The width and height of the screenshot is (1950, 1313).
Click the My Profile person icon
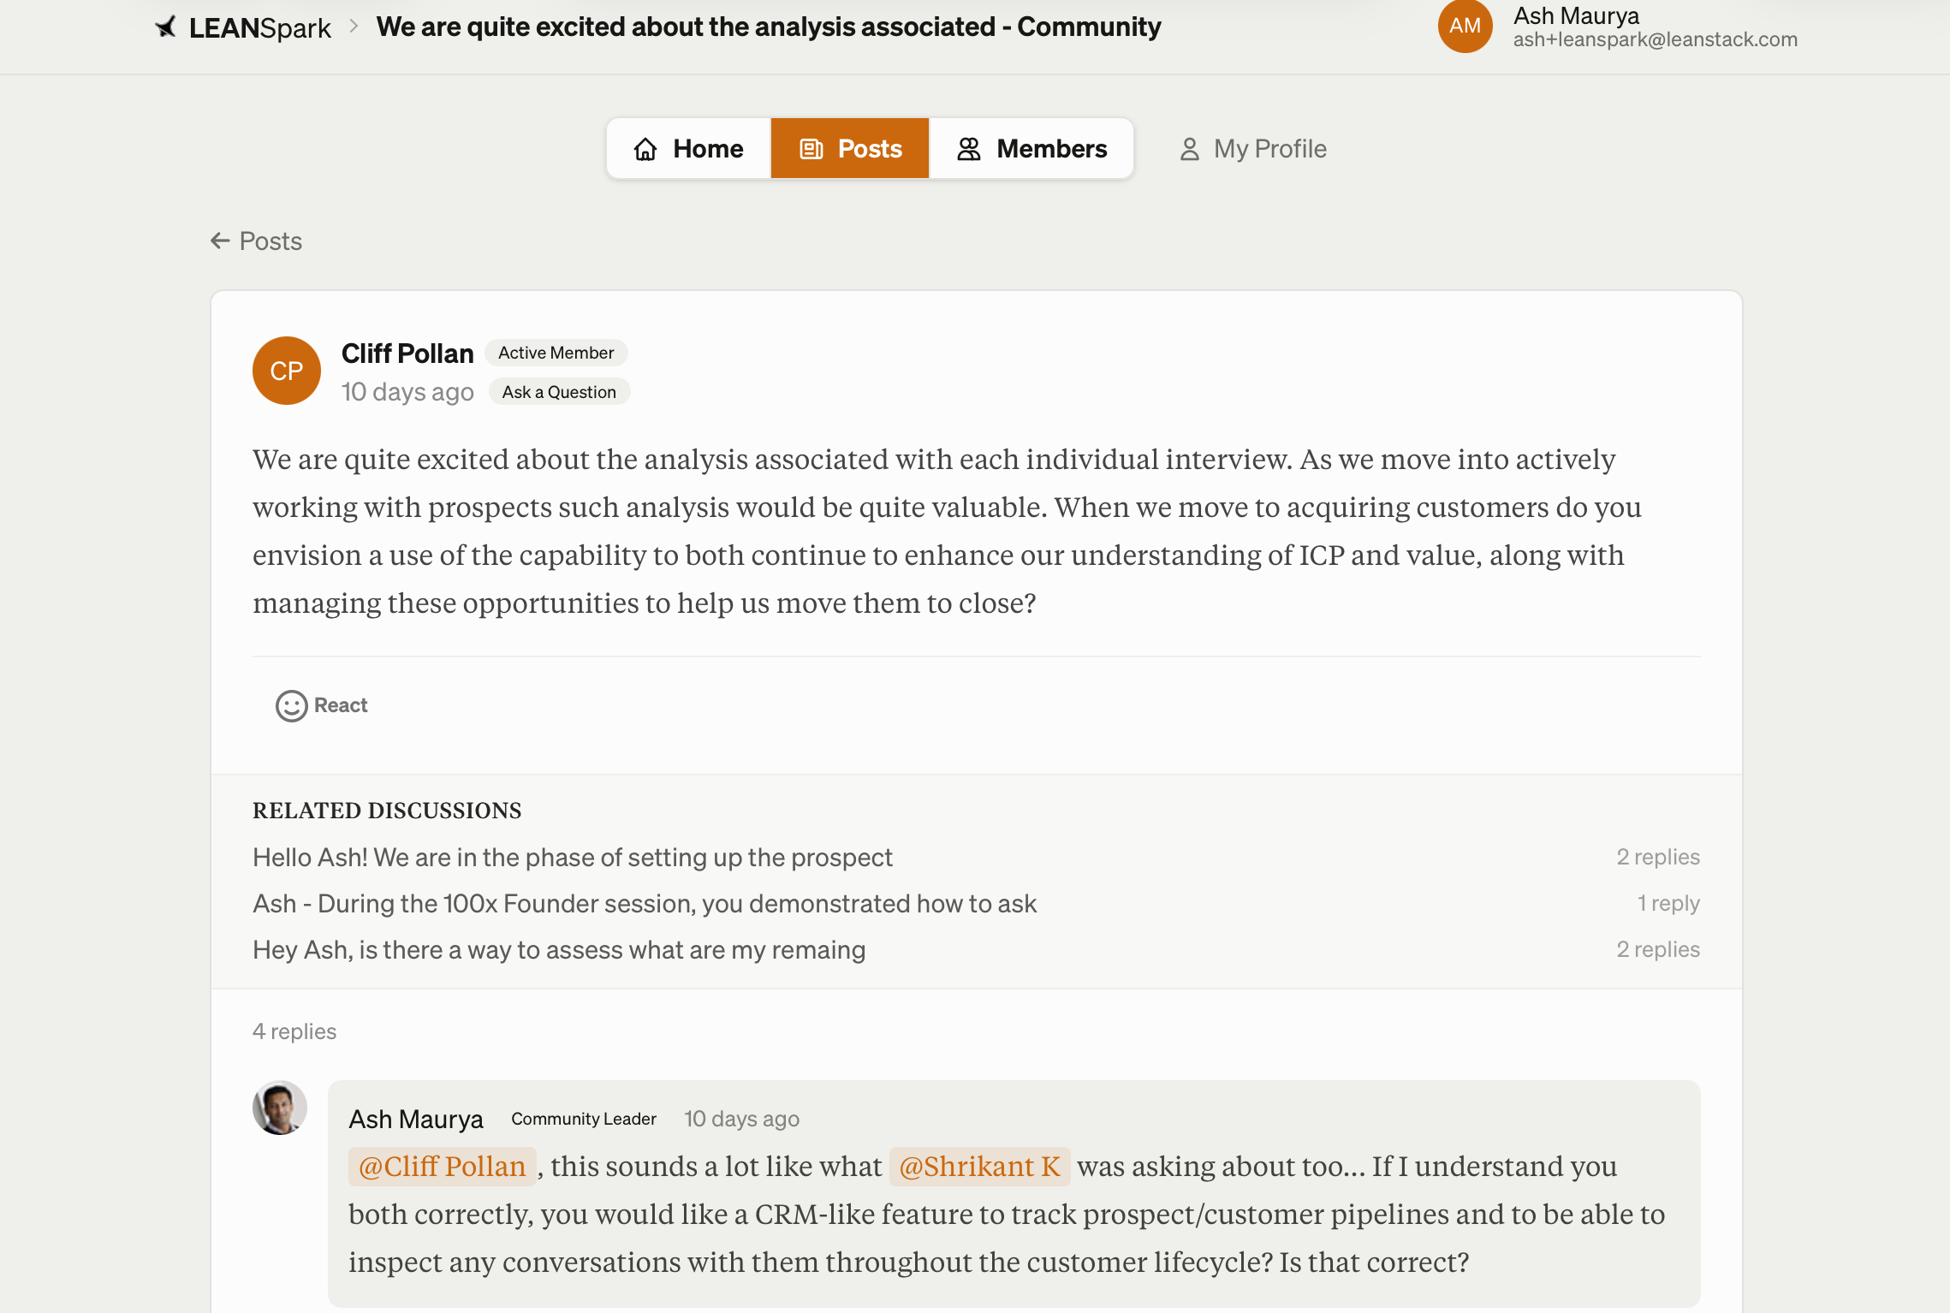(1189, 149)
